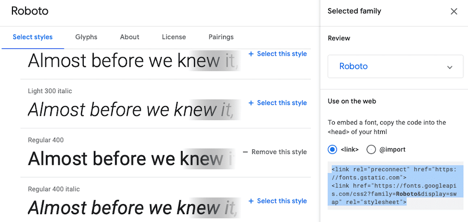Switch to the Glyphs tab

point(86,37)
